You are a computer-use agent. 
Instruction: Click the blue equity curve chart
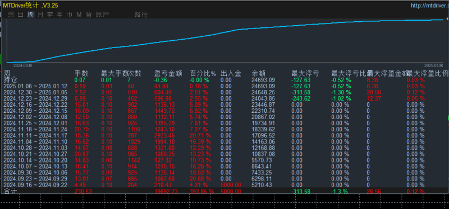(225, 41)
